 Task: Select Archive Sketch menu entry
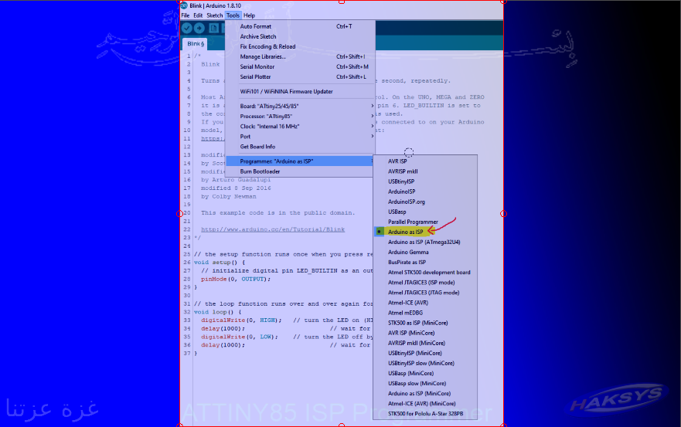[x=300, y=36]
